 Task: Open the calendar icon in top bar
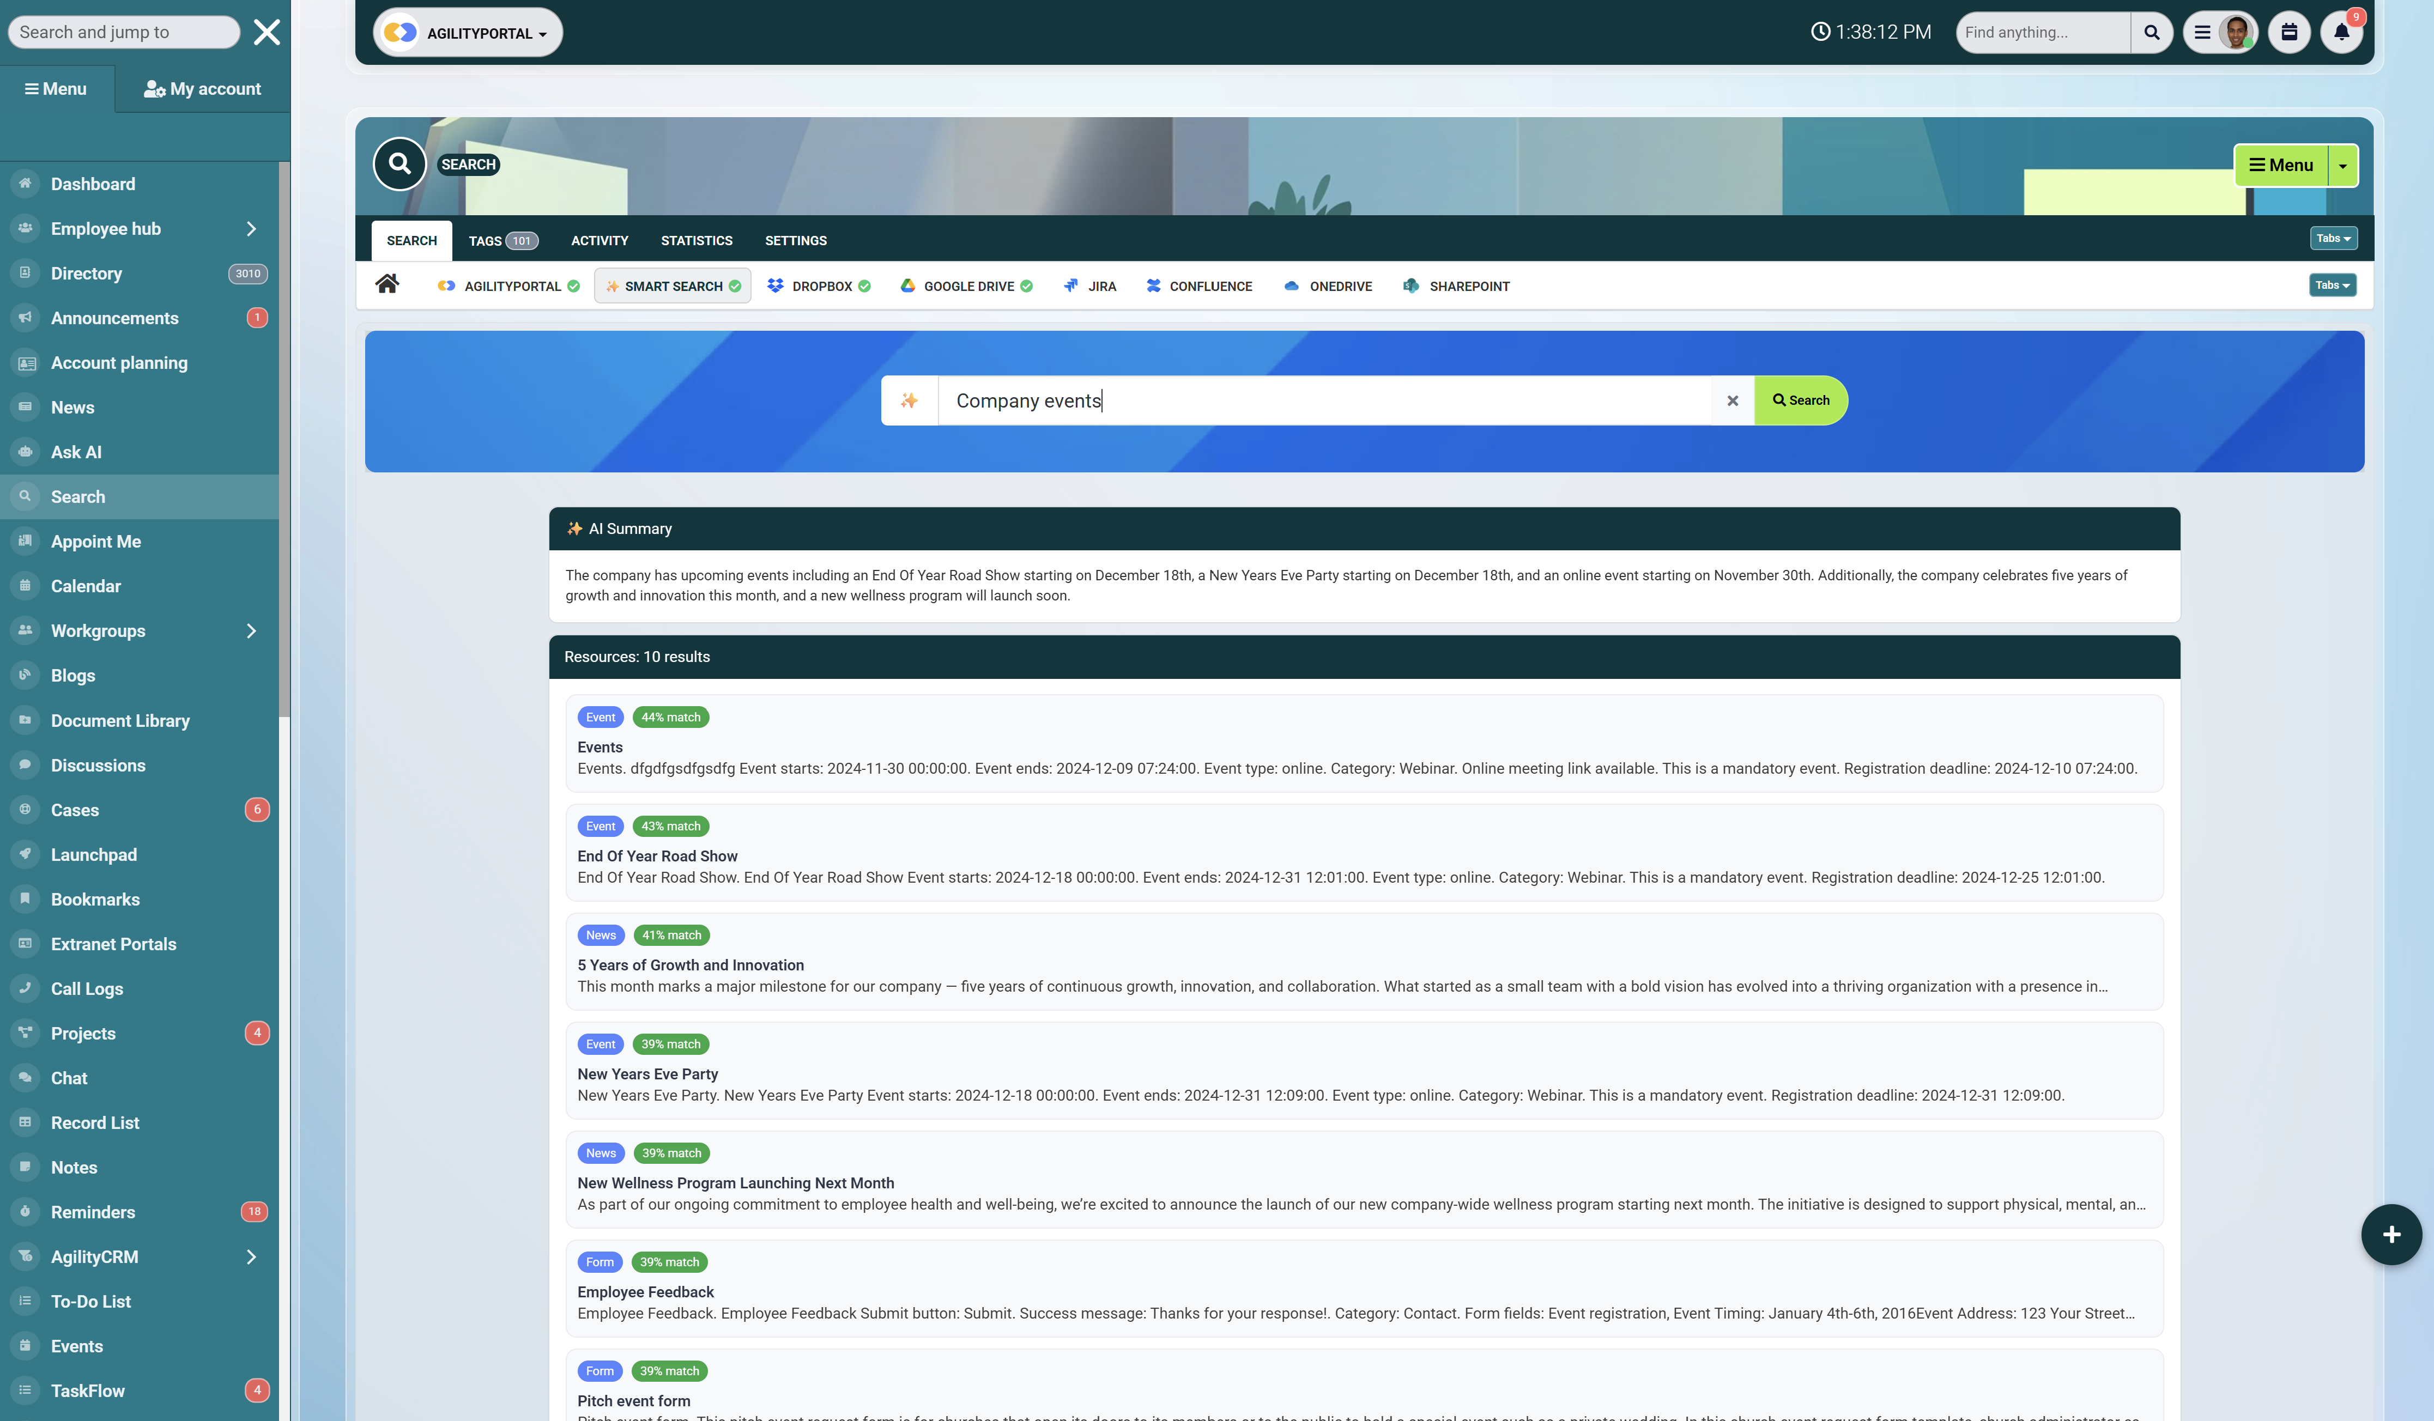click(2288, 32)
